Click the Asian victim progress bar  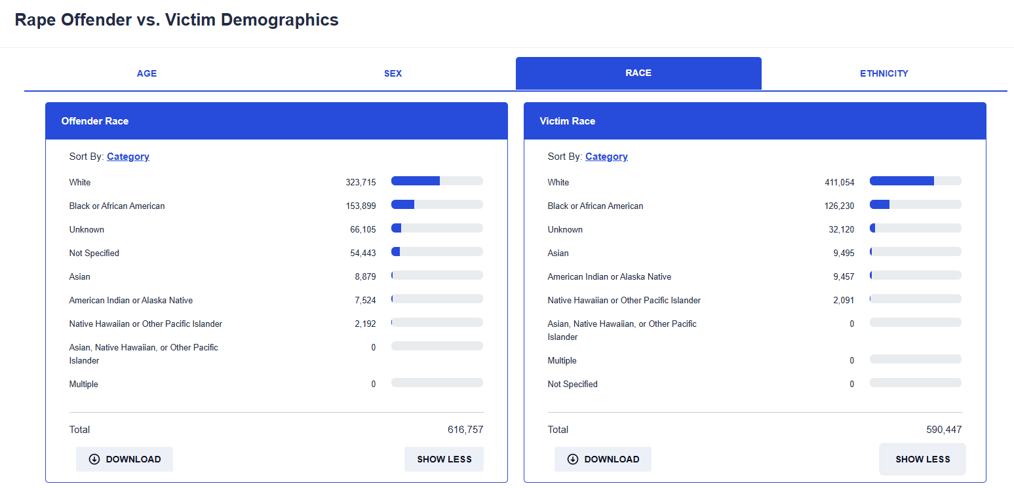pos(916,252)
